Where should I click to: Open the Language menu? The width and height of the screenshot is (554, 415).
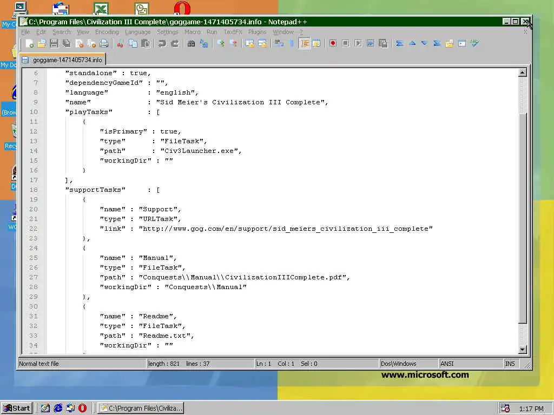(x=138, y=32)
